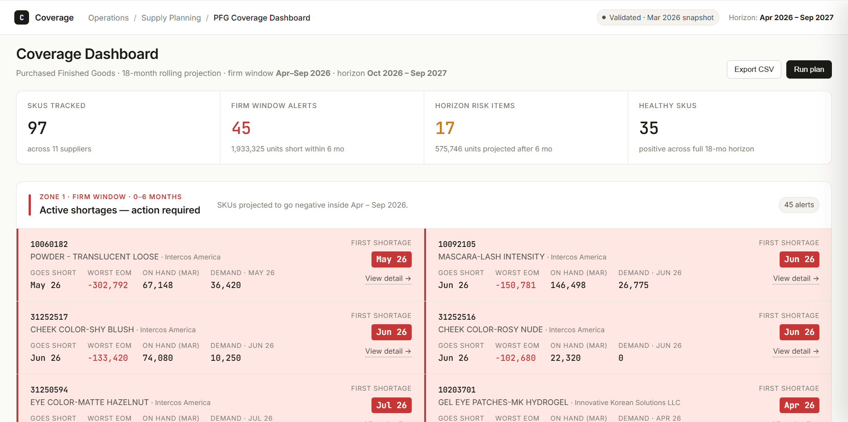Select SKU number 31252516

tap(457, 317)
